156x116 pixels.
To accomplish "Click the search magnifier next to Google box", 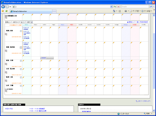I will 151,7.
